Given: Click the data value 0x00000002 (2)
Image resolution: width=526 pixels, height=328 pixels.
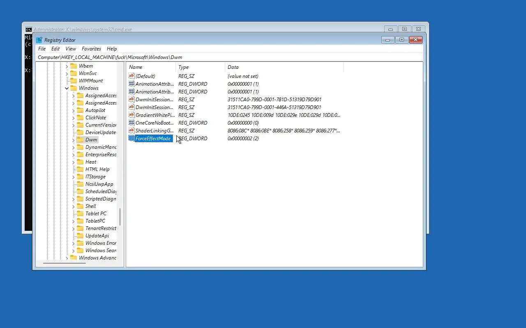Looking at the screenshot, I should [243, 139].
